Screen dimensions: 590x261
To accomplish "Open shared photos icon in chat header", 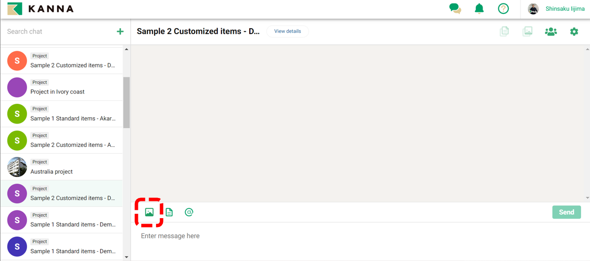I will 527,32.
